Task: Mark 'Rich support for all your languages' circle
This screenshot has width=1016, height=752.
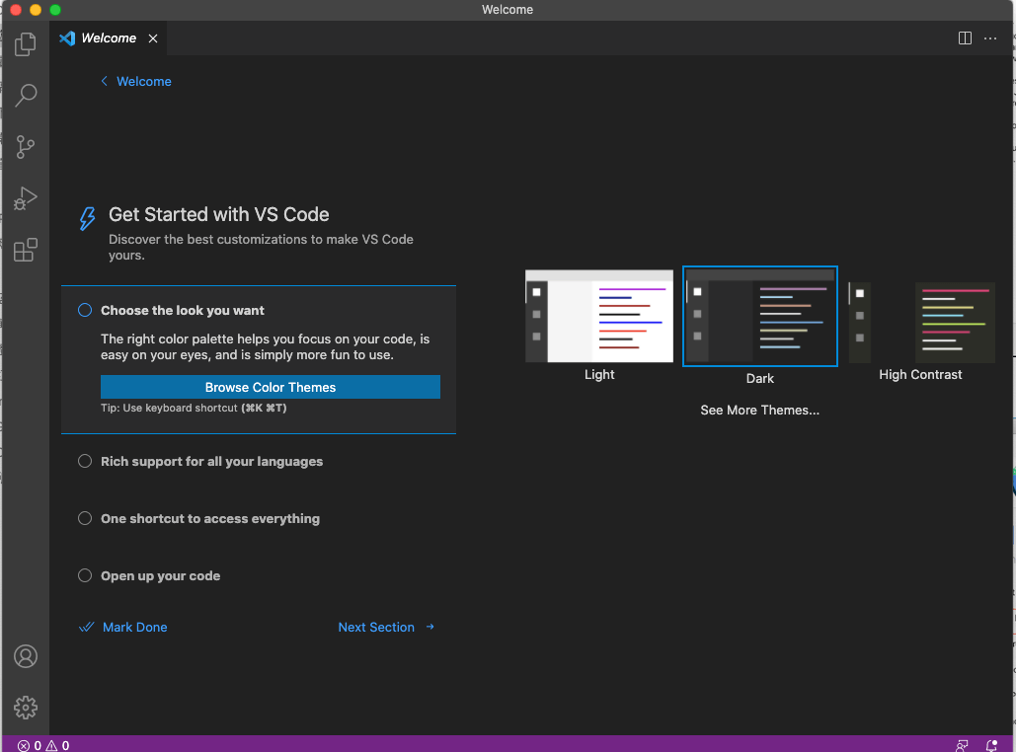Action: [x=85, y=461]
